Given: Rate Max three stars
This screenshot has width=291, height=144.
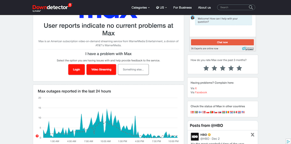Looking at the screenshot, I should coord(223,68).
